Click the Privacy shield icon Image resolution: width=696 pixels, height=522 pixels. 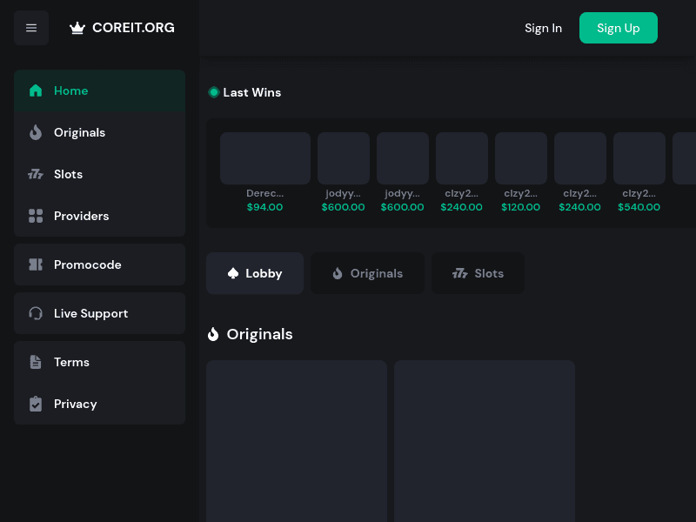[x=36, y=404]
